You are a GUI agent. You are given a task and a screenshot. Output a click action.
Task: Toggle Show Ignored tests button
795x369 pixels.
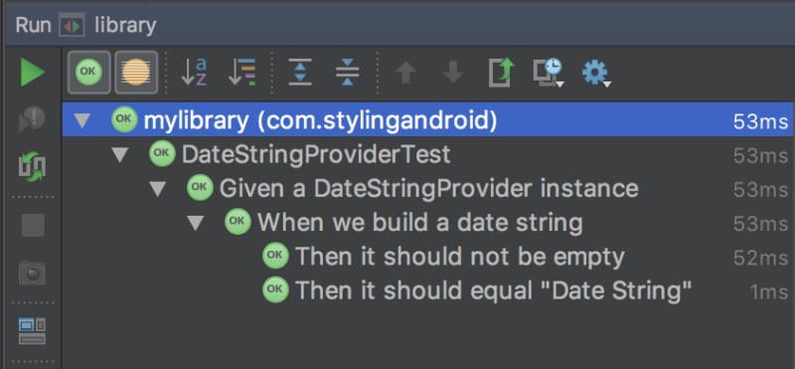click(136, 72)
